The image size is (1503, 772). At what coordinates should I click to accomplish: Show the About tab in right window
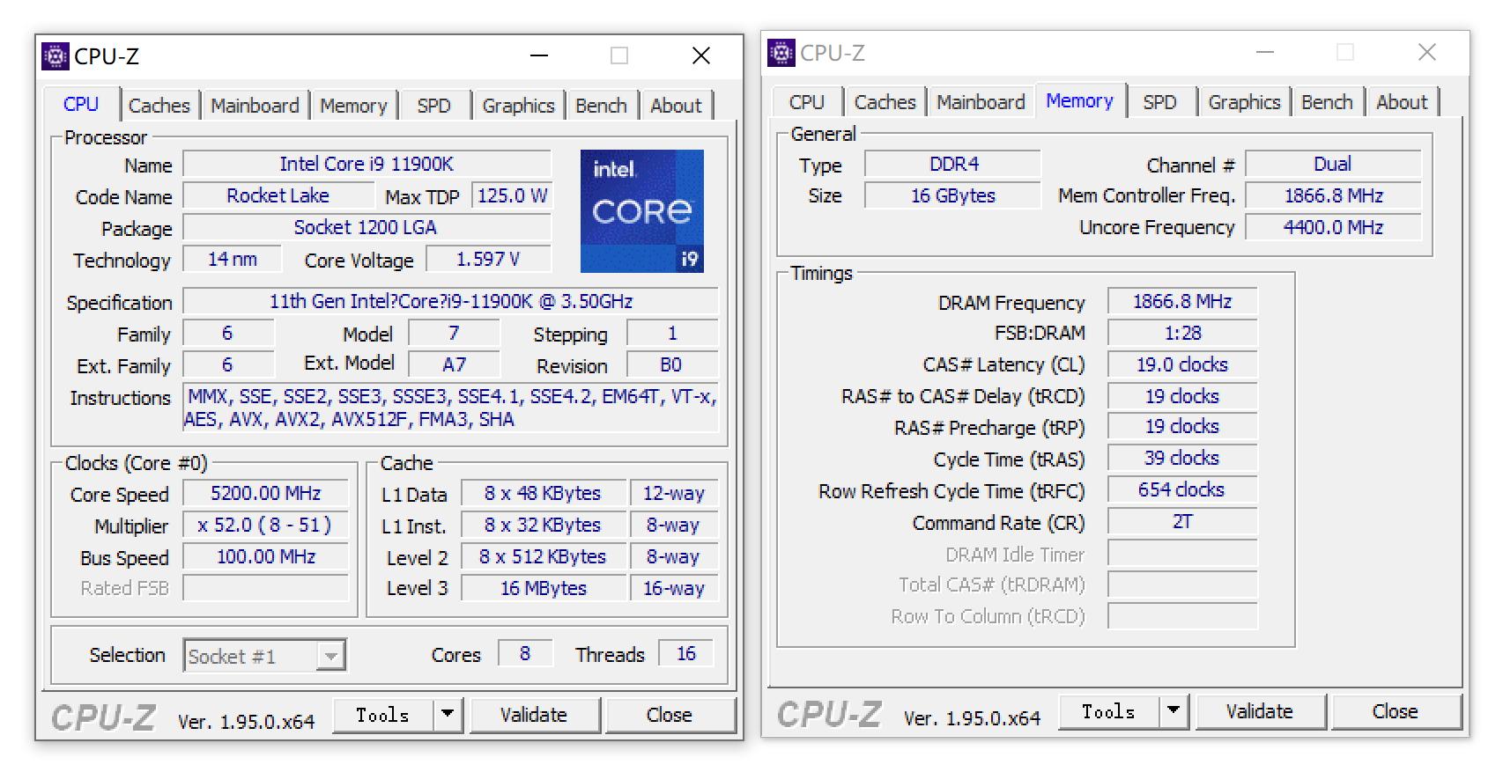pos(1401,102)
